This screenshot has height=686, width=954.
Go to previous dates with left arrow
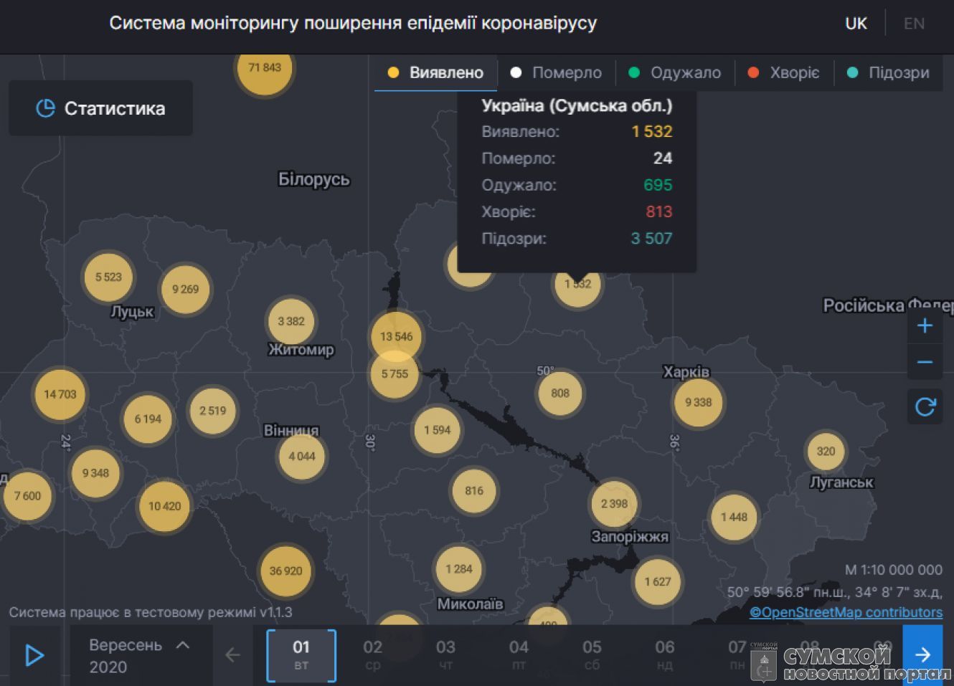(x=232, y=654)
